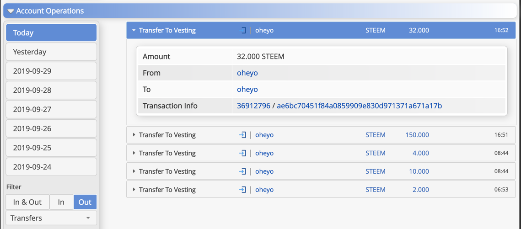Screen dimensions: 521x229
Task: Click transfer-in icon on the 32.000 STEEM row
Action: tap(242, 31)
